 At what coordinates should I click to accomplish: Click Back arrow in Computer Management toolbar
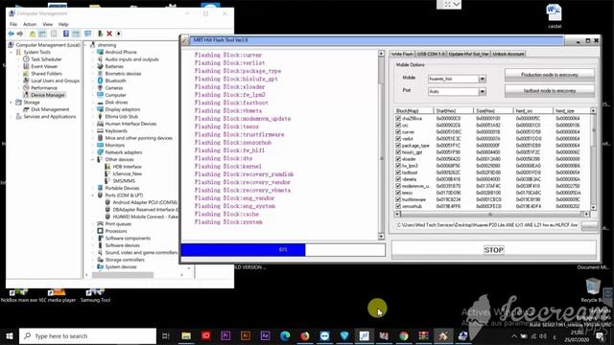(x=12, y=34)
